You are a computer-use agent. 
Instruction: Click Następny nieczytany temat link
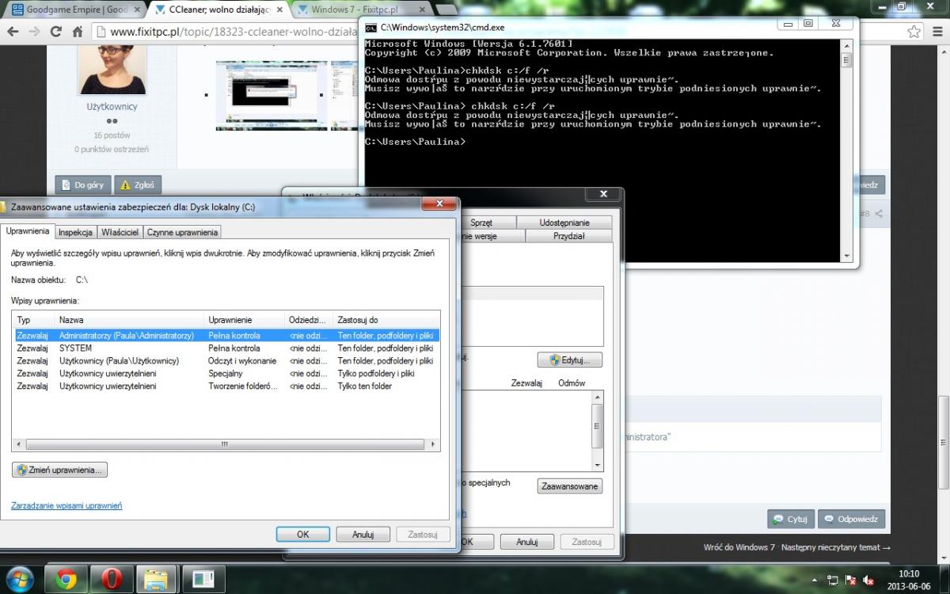[x=836, y=547]
